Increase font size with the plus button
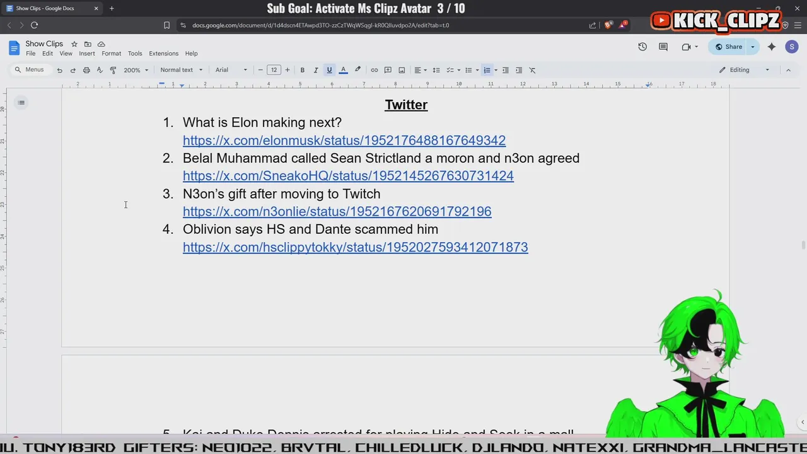 pyautogui.click(x=287, y=70)
